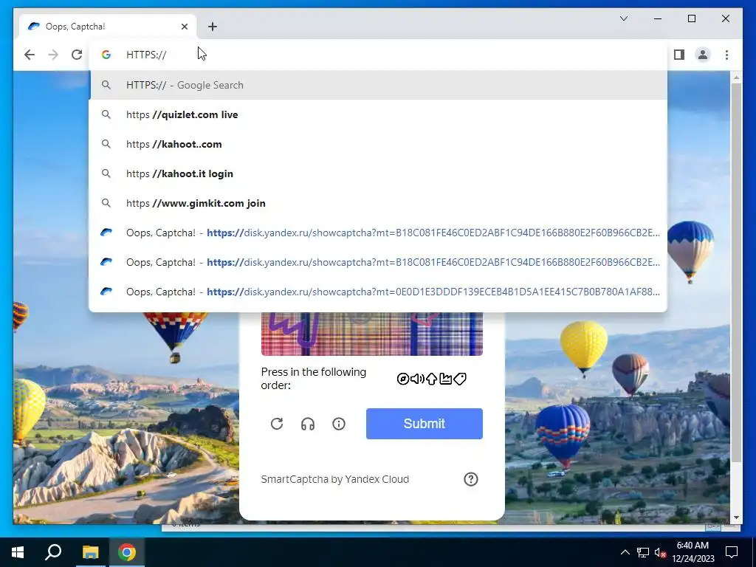Click the captcha image with plaid pattern

click(x=372, y=334)
